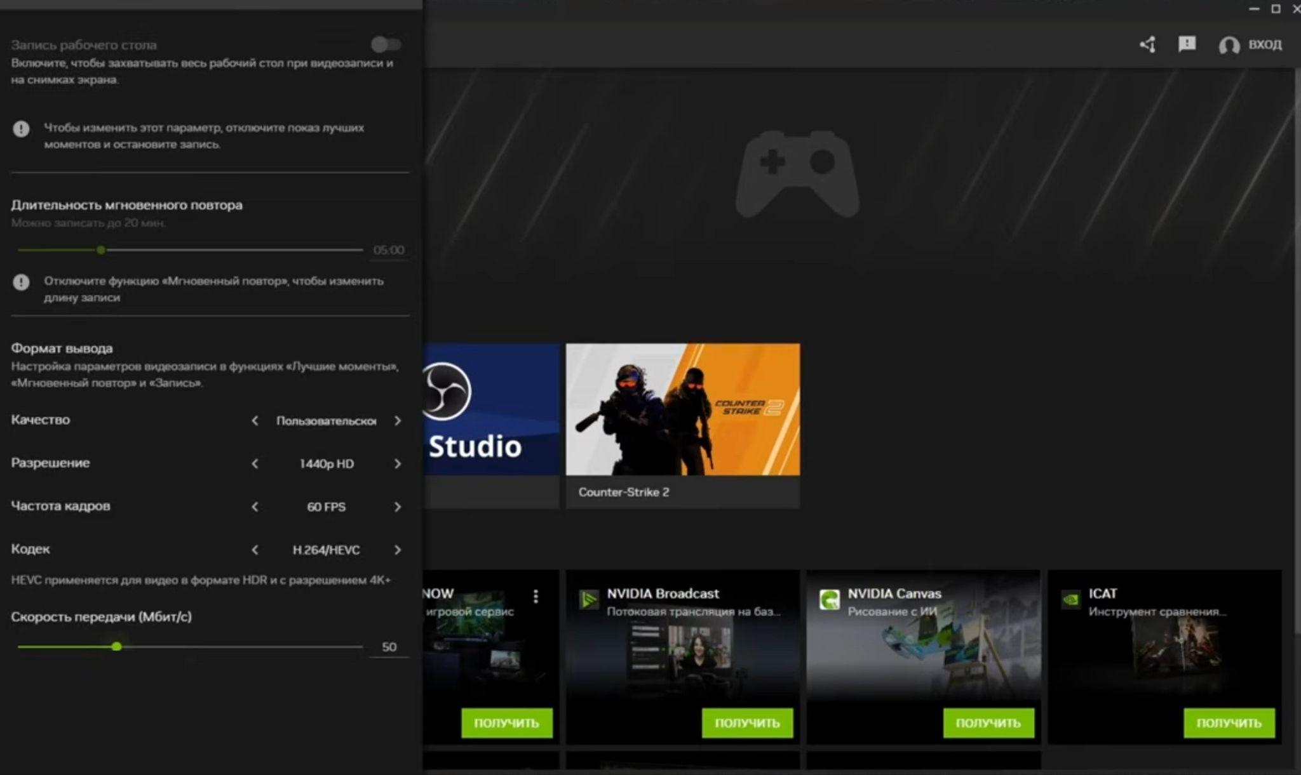
Task: Open the feedback notification icon
Action: [x=1187, y=44]
